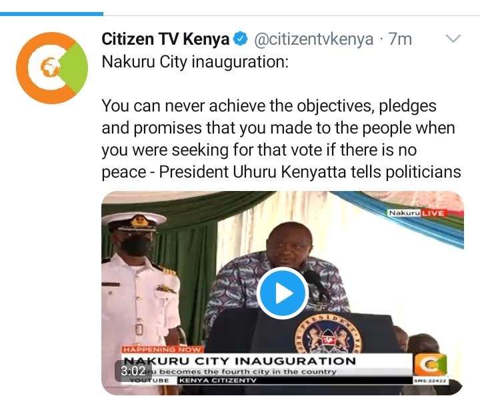Click the microphone at the podium
Image resolution: width=480 pixels, height=396 pixels.
coord(317,282)
